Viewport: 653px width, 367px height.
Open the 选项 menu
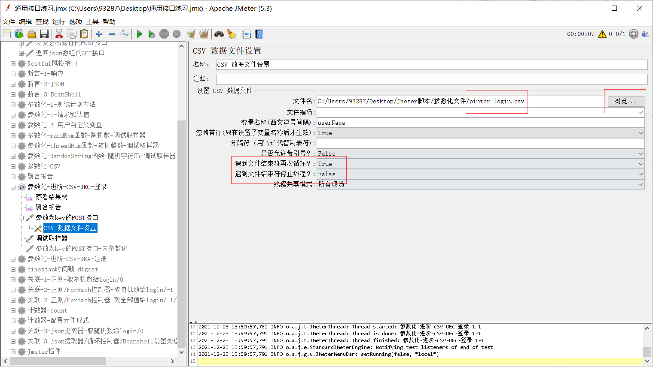coord(76,21)
